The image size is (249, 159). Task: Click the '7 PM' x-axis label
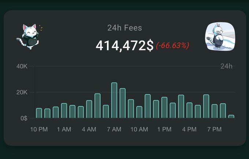point(214,129)
